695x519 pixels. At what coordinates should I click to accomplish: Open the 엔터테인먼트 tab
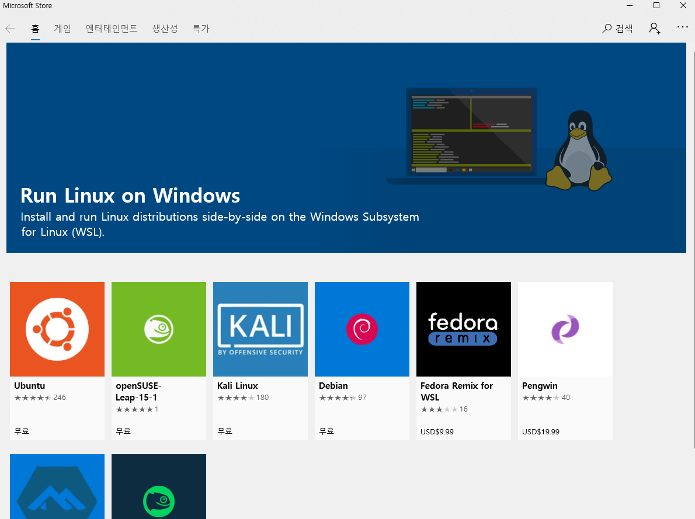pos(111,29)
